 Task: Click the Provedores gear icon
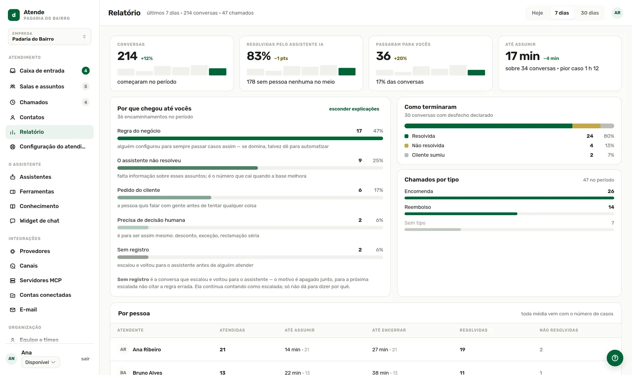point(13,251)
